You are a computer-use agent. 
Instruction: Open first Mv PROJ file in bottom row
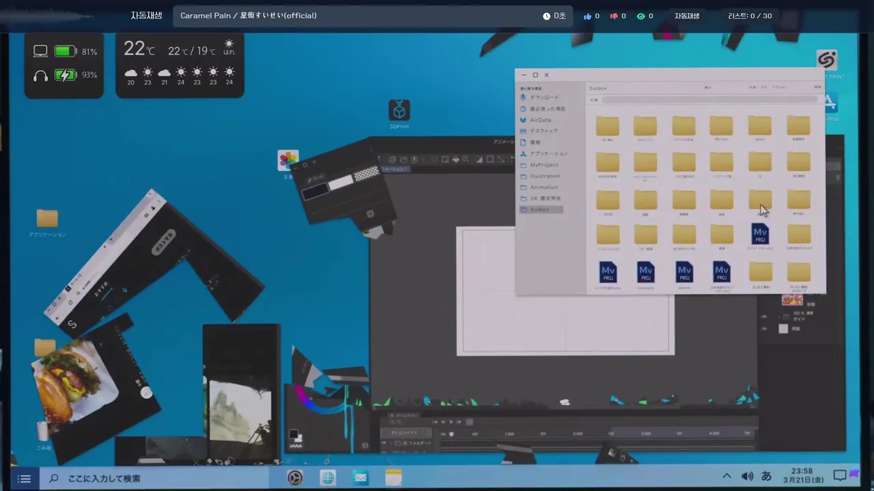(608, 272)
